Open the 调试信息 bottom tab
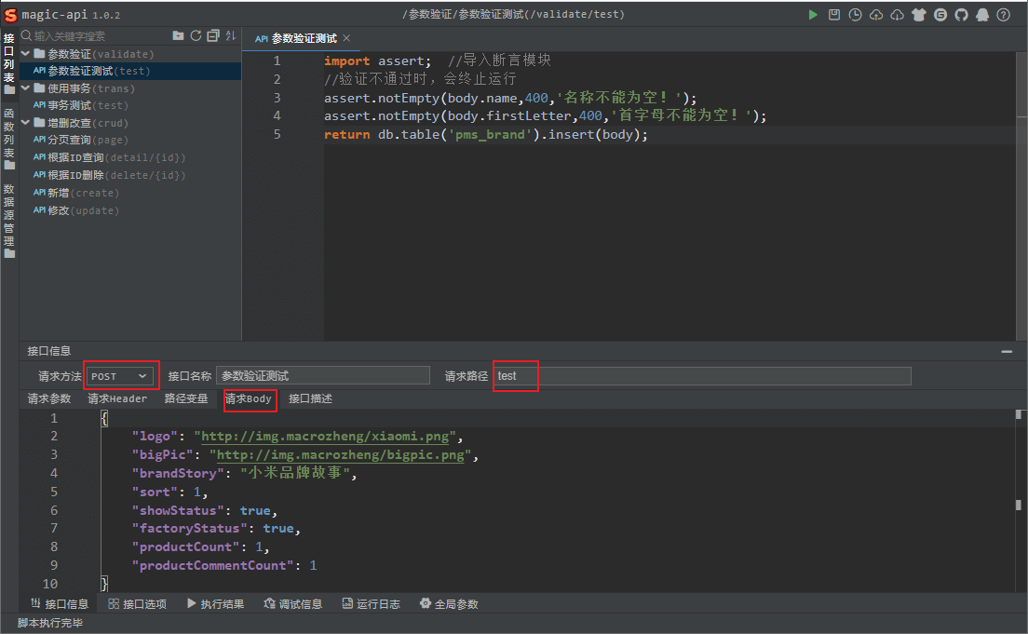 pyautogui.click(x=293, y=604)
